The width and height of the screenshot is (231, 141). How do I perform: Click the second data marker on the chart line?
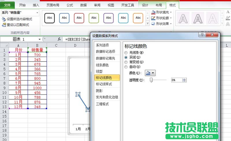point(88,109)
